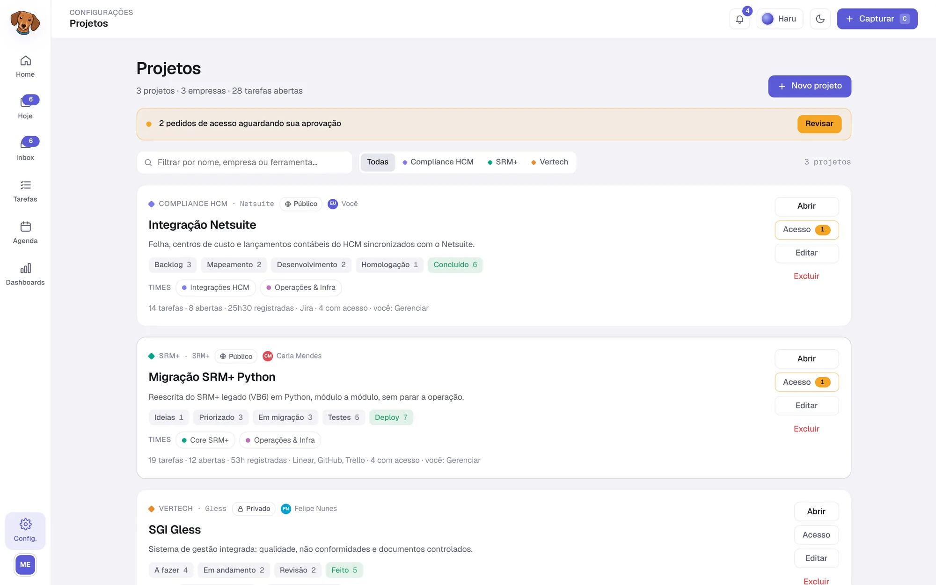
Task: Click the dog logo icon
Action: click(x=25, y=22)
